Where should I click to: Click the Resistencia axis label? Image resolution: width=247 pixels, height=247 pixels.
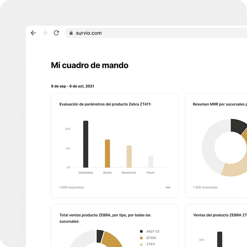pos(129,173)
